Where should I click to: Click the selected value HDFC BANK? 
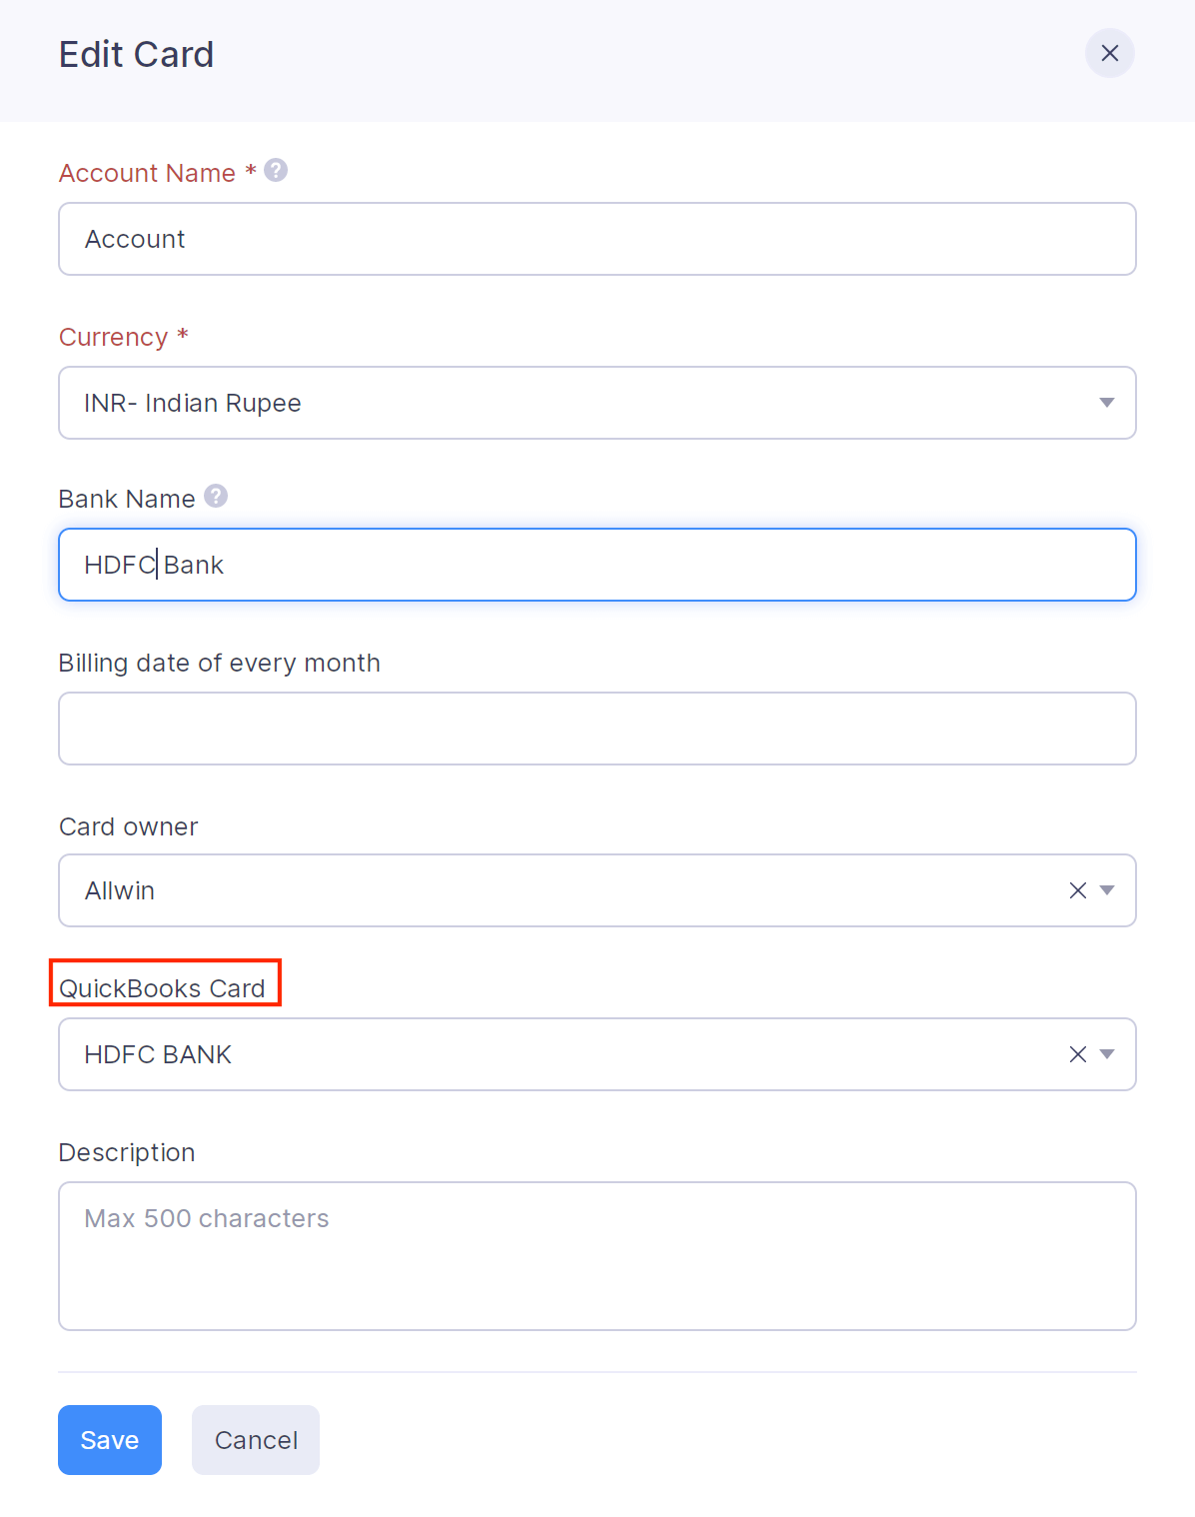coord(158,1054)
